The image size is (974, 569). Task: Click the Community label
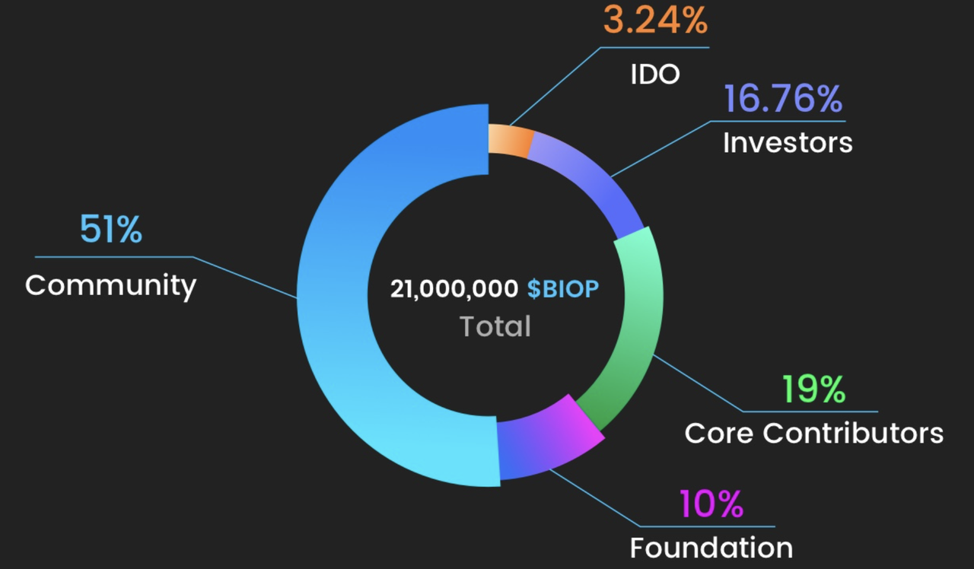(111, 286)
